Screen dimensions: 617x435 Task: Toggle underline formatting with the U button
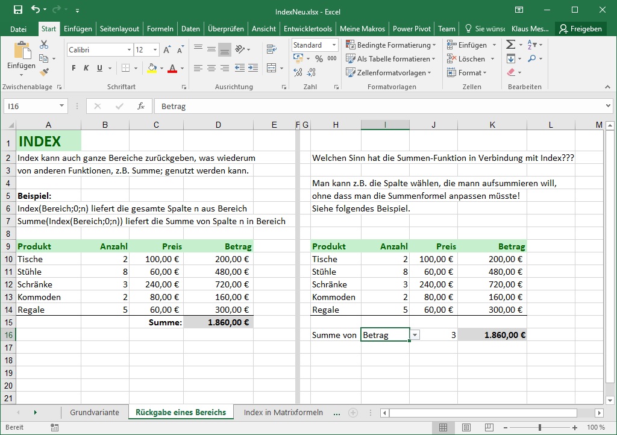pos(99,68)
